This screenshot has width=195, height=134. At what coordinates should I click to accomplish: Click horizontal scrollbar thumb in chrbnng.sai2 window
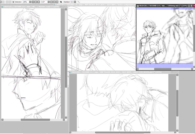163,69
